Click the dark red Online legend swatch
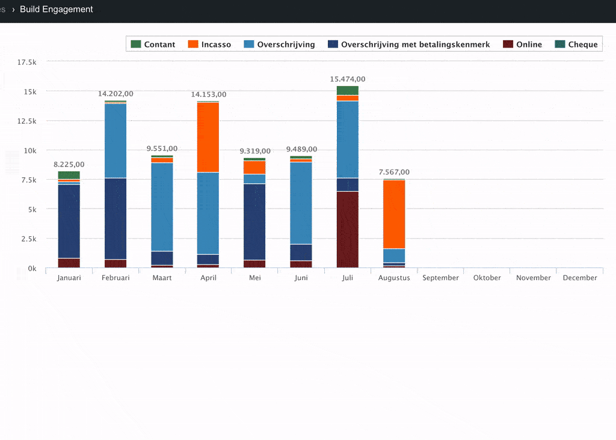Screen dimensions: 616x440 [x=508, y=44]
